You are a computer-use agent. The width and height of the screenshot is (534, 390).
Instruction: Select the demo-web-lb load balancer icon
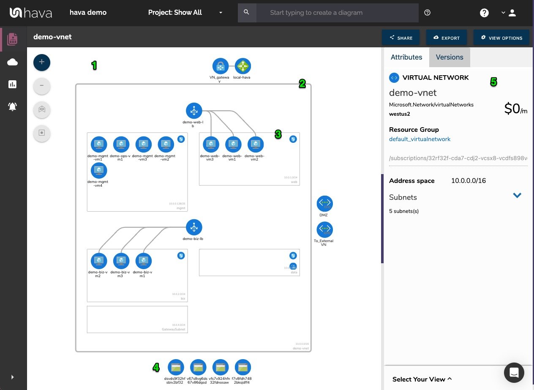[193, 111]
